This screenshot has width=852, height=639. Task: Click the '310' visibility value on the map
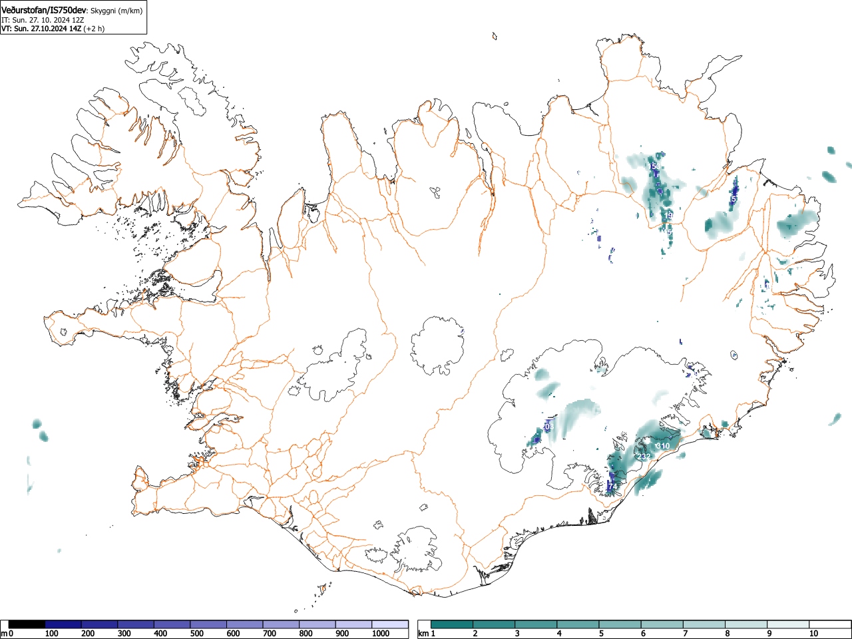click(663, 446)
